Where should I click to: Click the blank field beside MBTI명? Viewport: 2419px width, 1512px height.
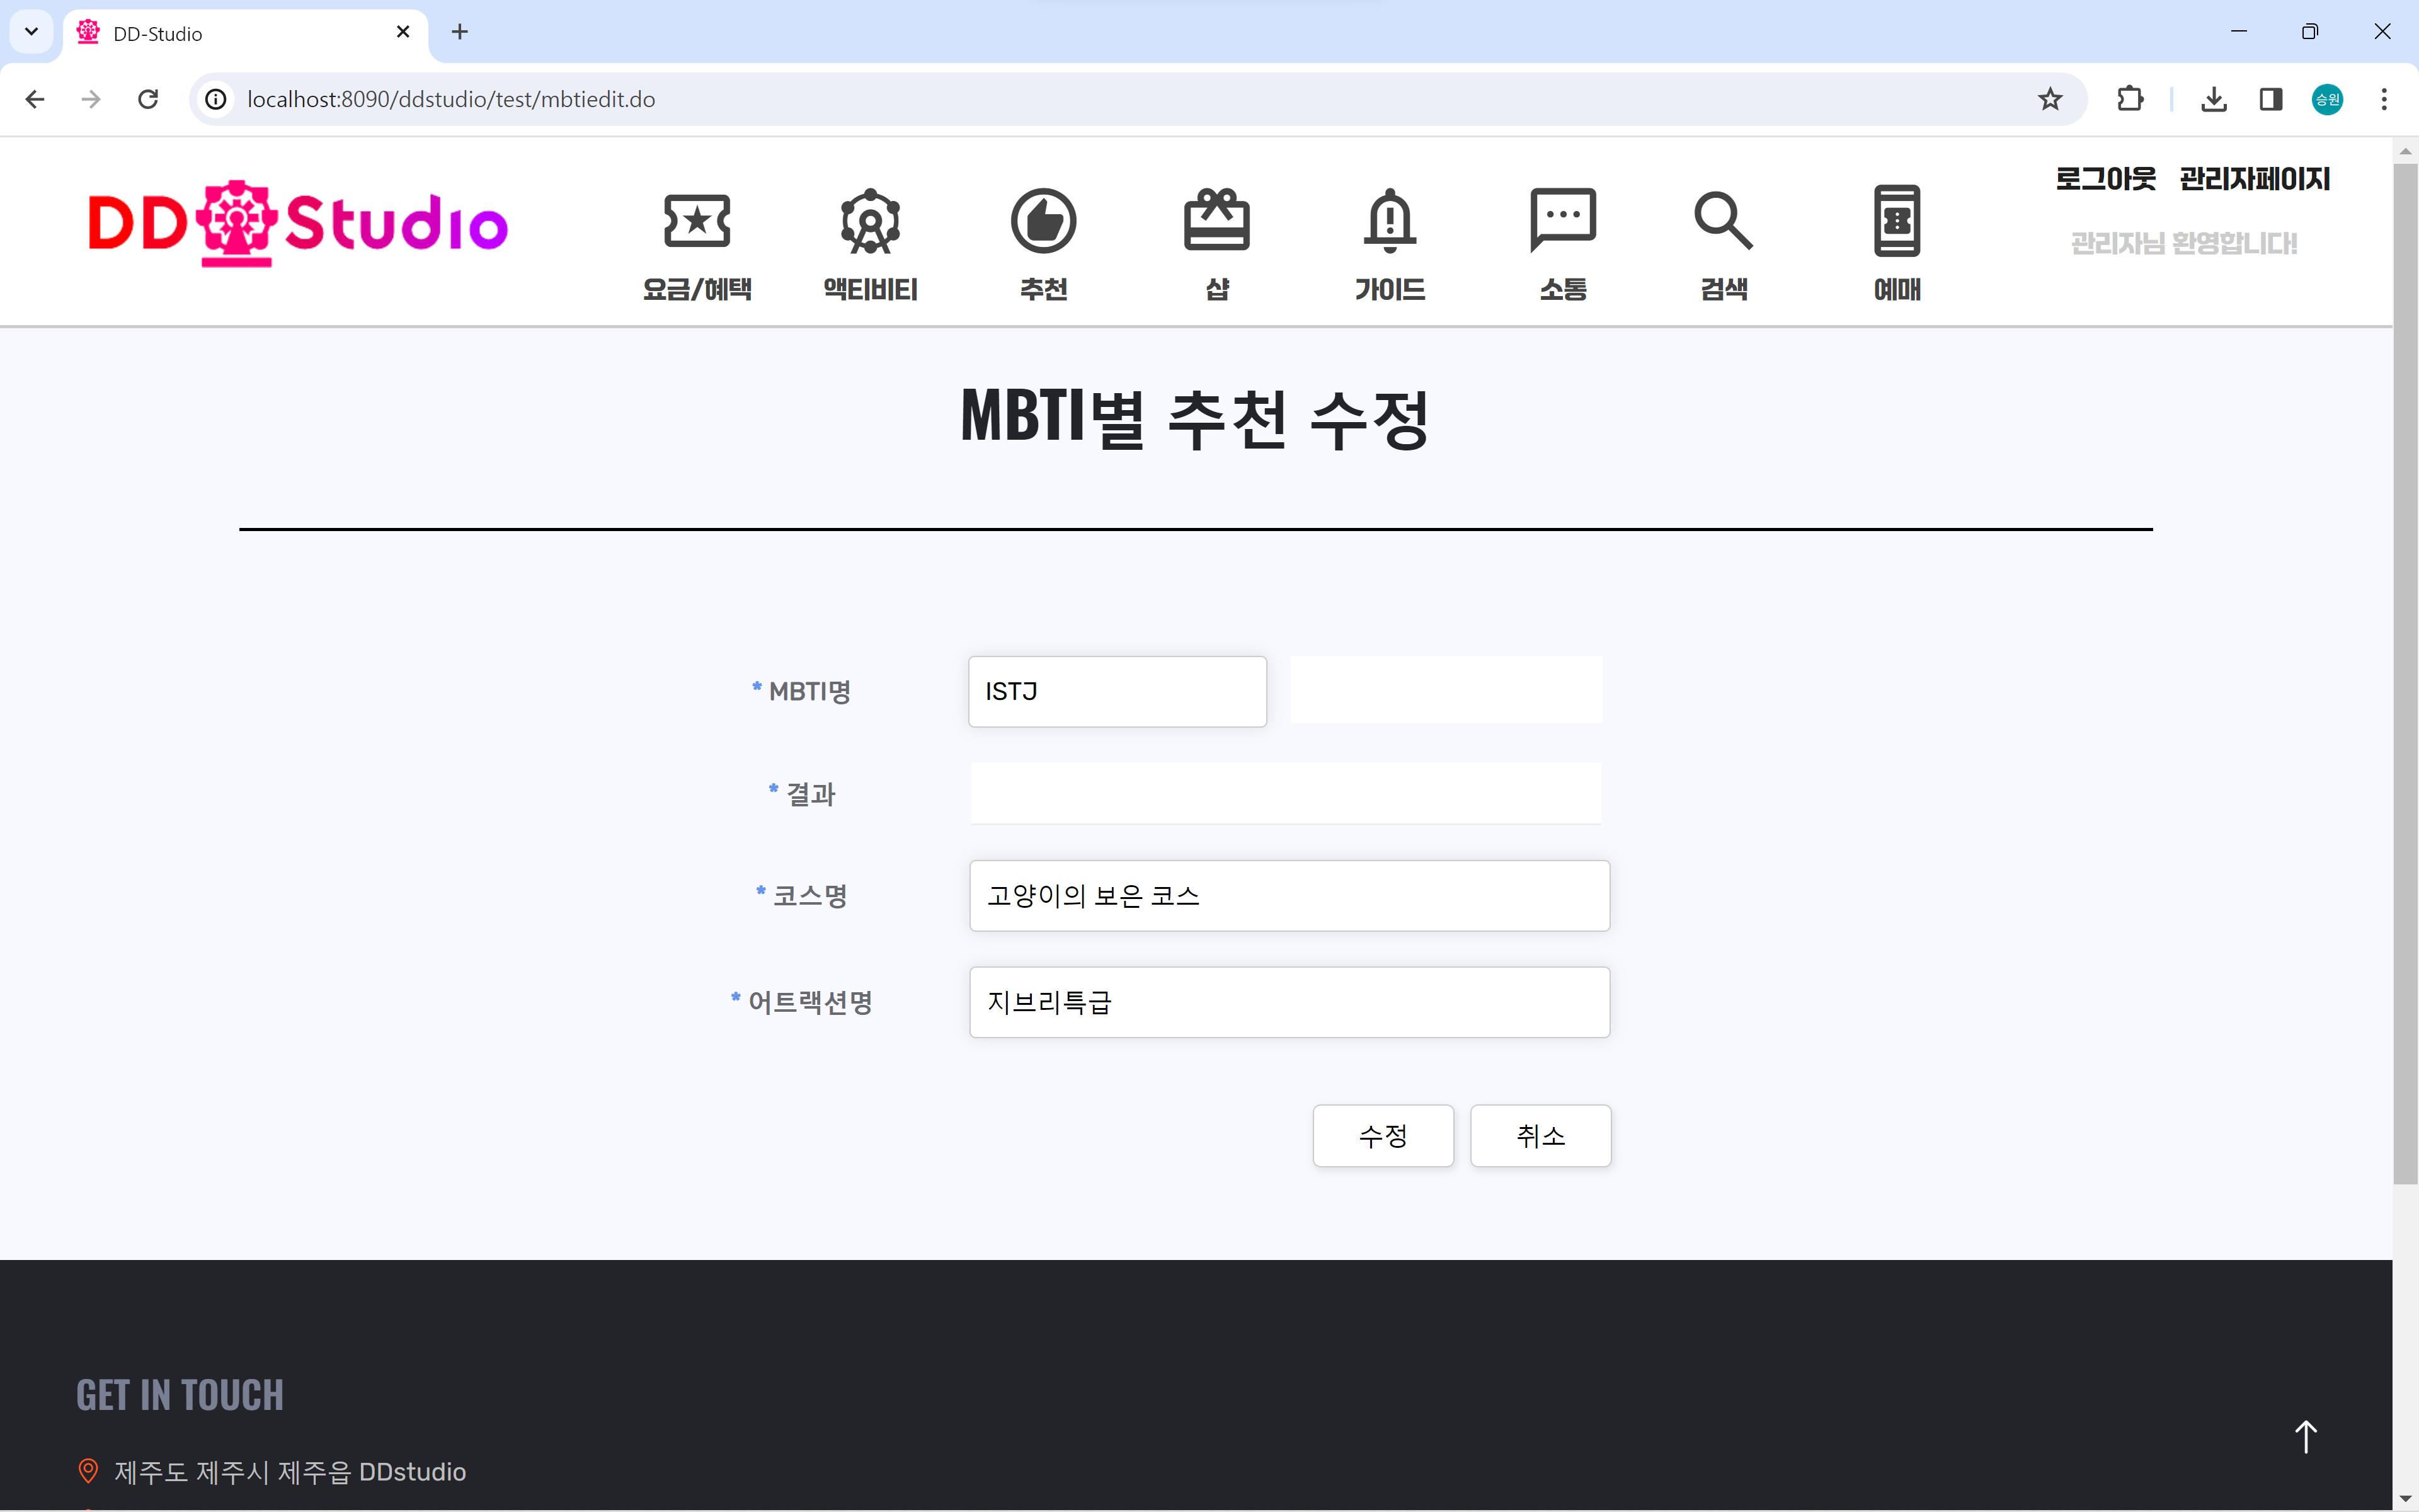coord(1445,689)
